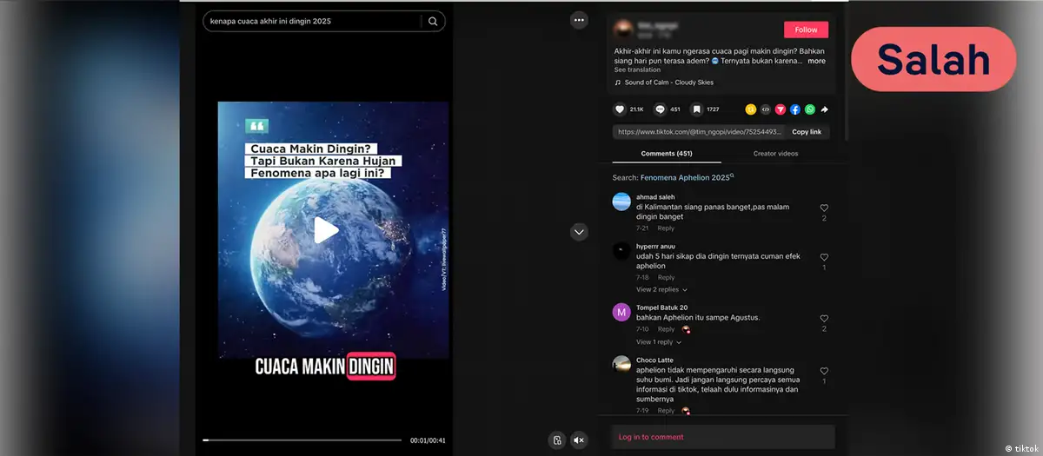Share the video to Facebook
This screenshot has height=456, width=1043.
pos(795,109)
